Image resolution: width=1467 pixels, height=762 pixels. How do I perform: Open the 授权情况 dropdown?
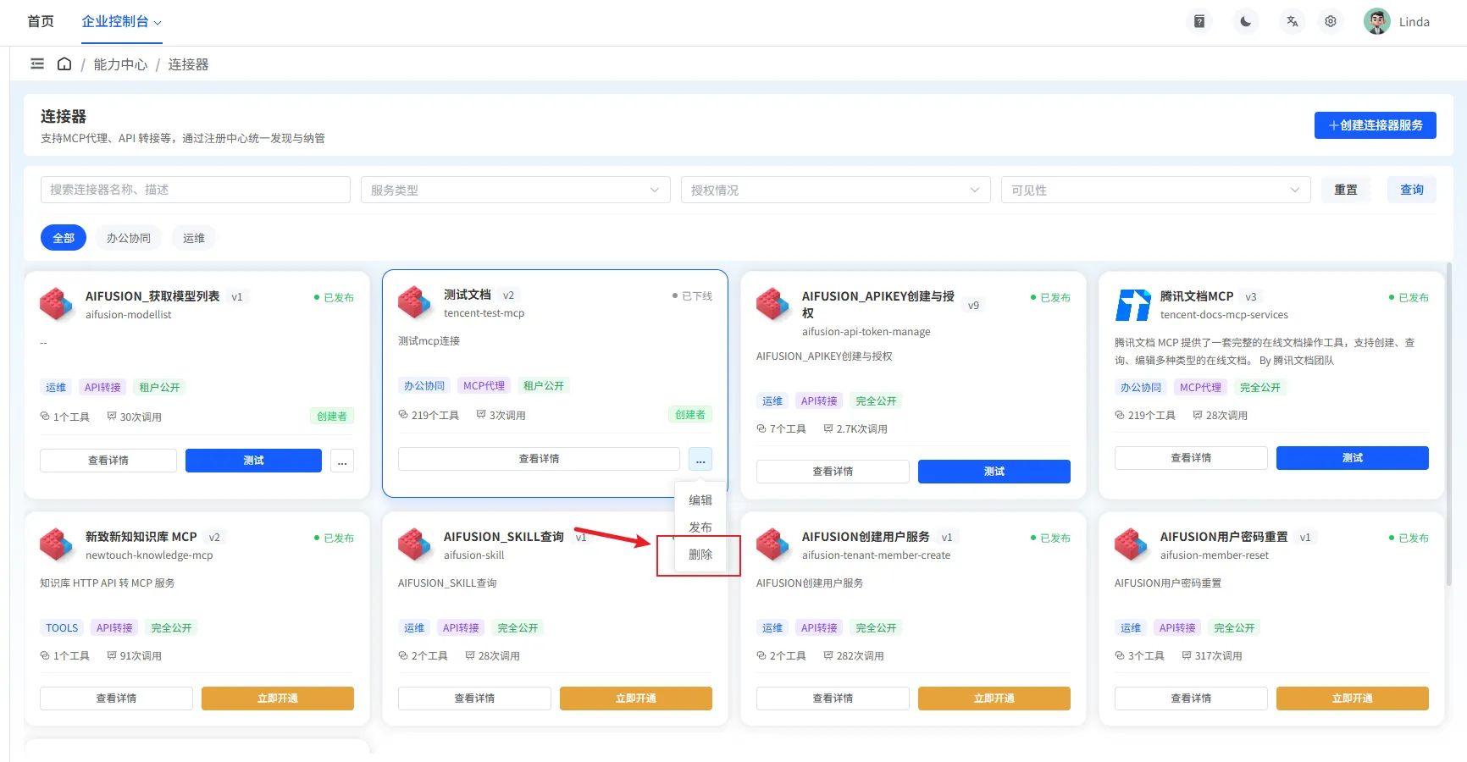836,190
